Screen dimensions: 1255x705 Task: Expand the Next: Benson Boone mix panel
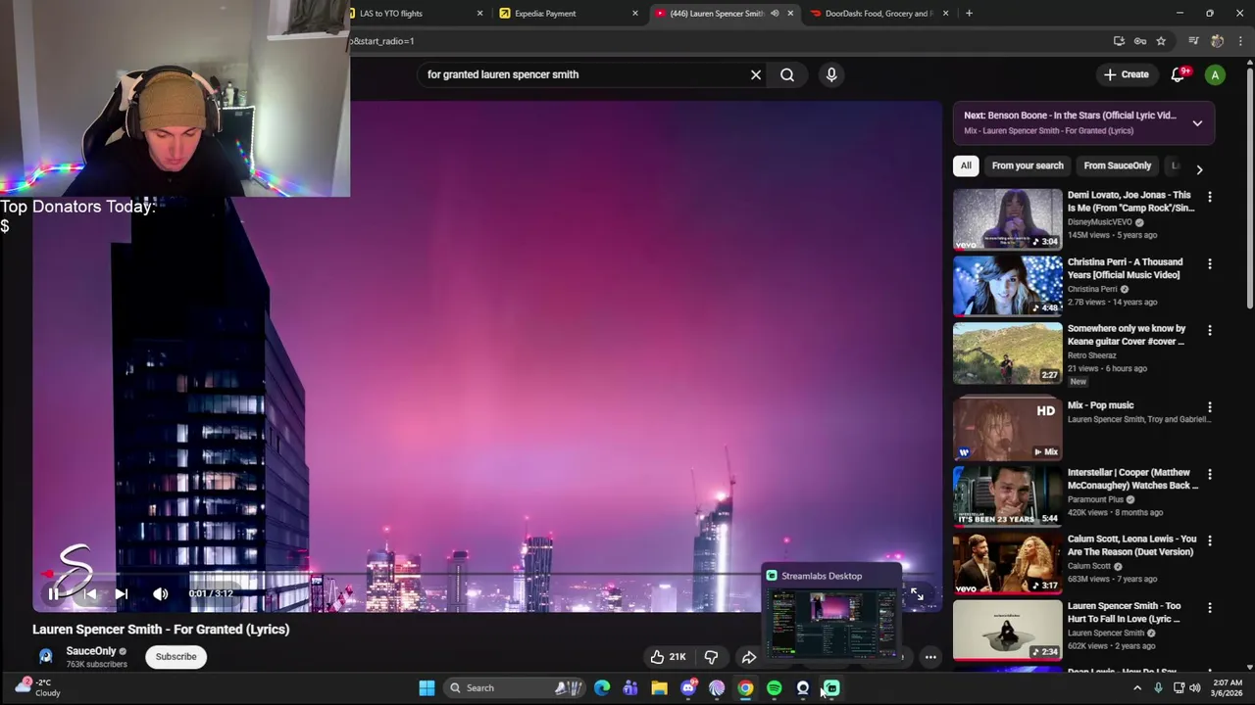point(1197,123)
